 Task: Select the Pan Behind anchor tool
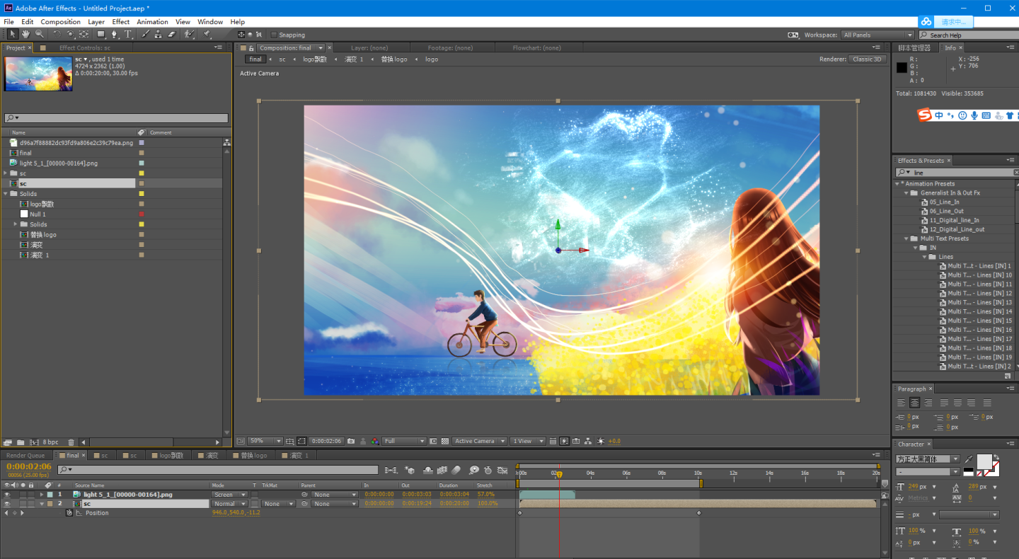point(84,34)
